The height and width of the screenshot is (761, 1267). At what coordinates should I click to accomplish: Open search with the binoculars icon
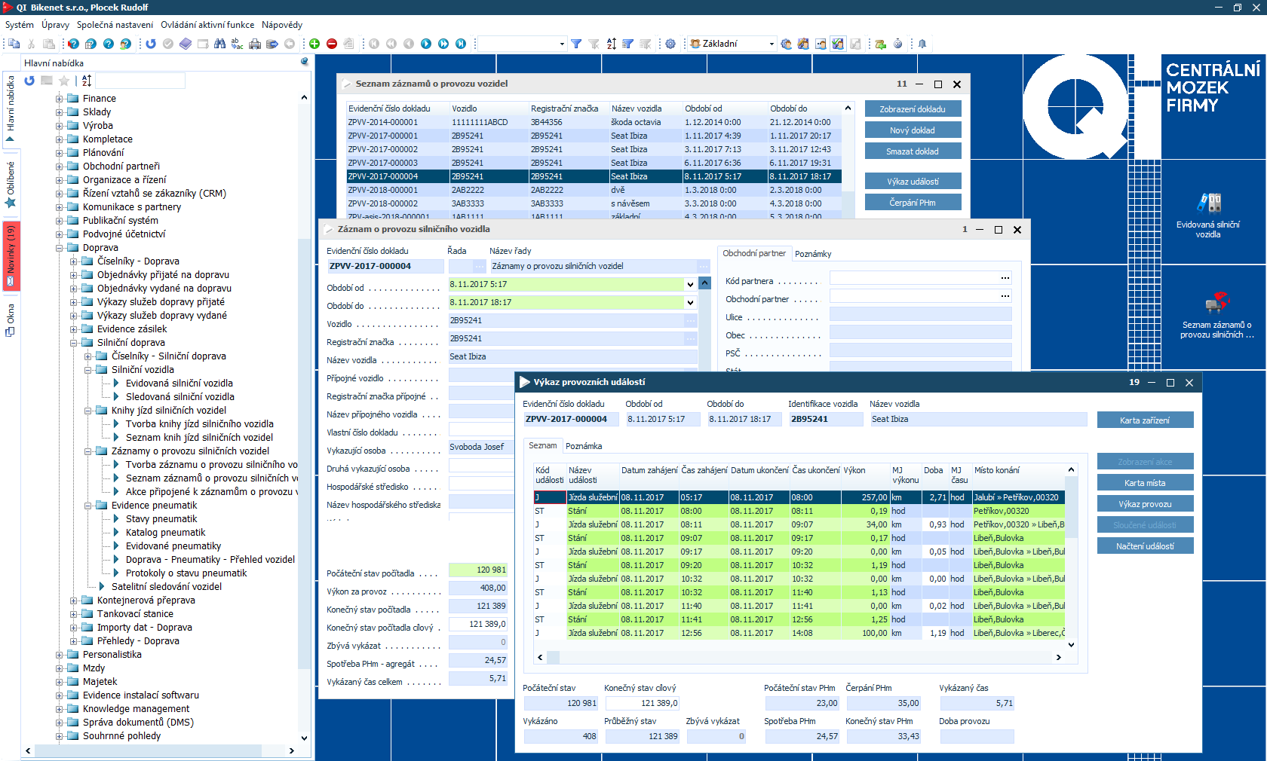[219, 44]
